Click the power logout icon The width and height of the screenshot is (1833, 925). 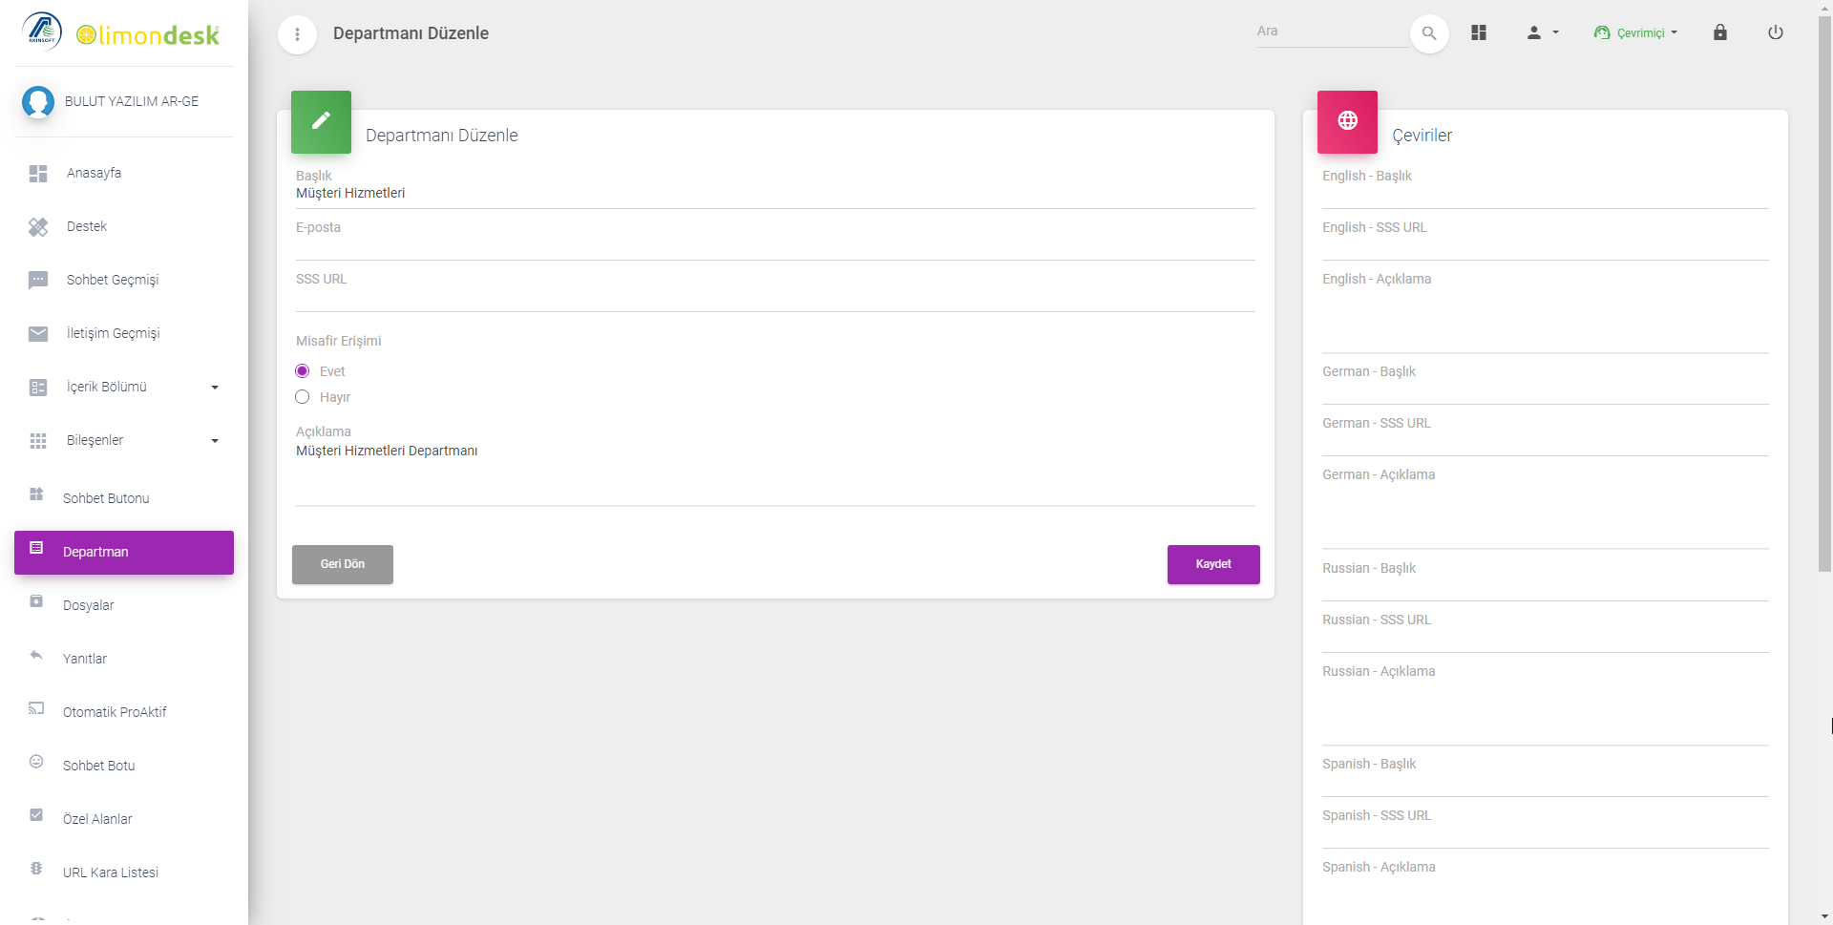1776,32
